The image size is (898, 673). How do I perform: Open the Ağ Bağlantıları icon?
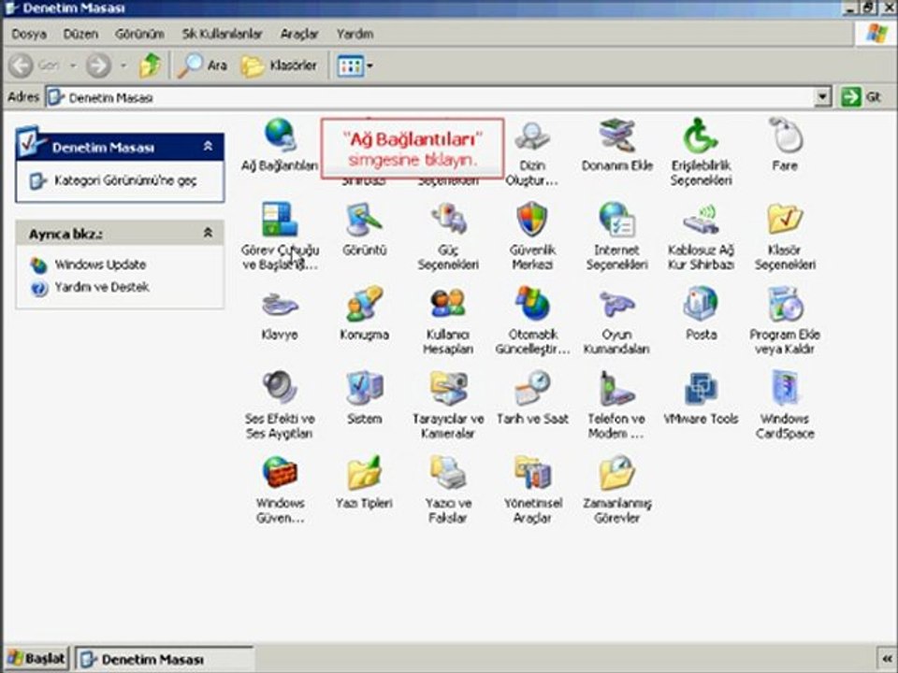[280, 136]
